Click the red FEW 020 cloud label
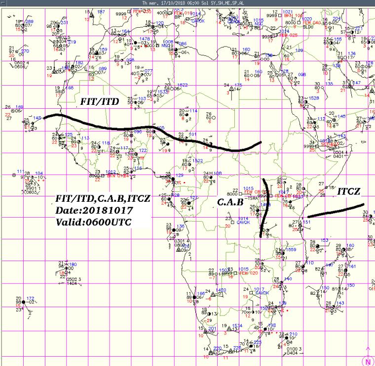This screenshot has height=366, width=375. click(x=248, y=274)
